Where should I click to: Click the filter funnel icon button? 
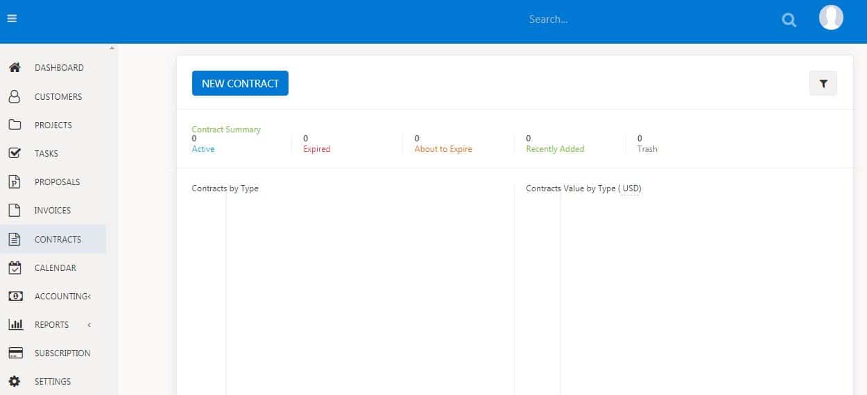tap(823, 83)
